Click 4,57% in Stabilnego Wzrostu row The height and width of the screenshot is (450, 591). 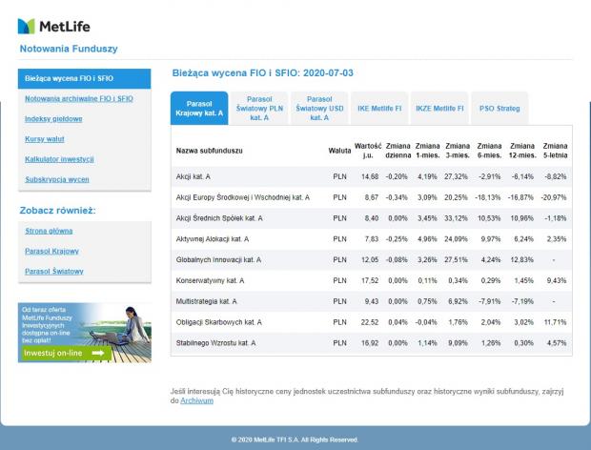[557, 343]
